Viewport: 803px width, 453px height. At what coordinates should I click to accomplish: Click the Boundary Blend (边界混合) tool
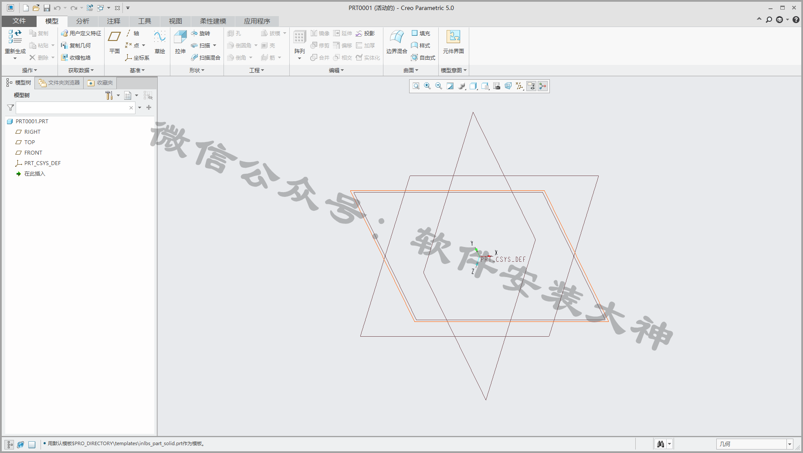396,42
